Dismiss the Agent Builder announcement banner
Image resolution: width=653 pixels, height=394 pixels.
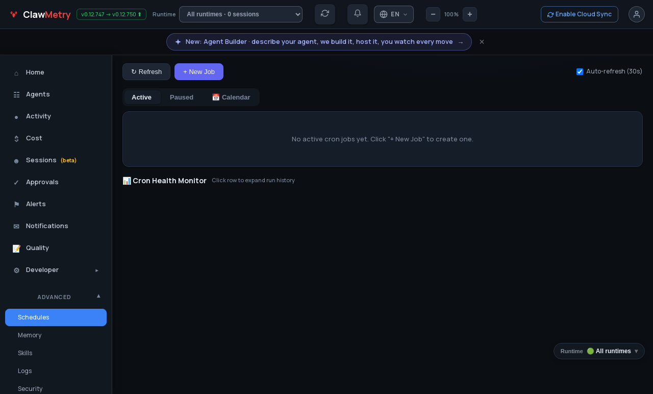coord(482,42)
